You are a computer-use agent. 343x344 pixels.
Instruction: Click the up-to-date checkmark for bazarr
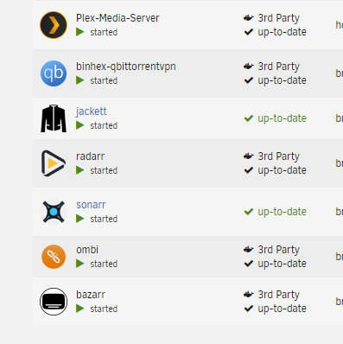point(249,309)
